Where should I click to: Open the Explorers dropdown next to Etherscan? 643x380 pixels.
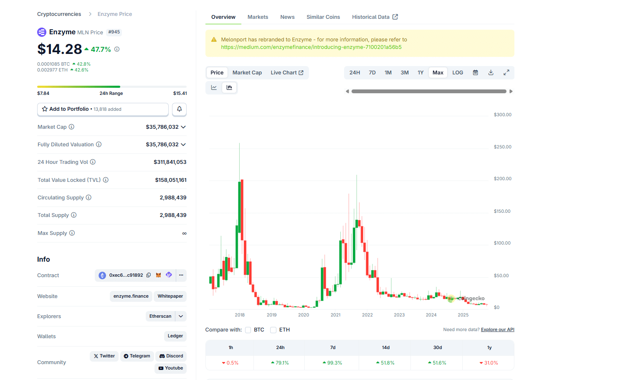coord(181,316)
